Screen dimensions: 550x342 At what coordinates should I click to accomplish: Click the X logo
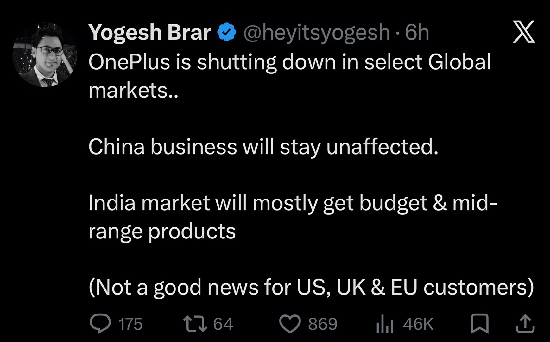tap(524, 32)
